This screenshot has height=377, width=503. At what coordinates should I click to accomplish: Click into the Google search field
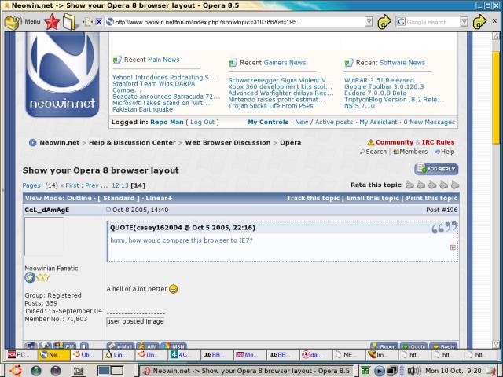(432, 22)
